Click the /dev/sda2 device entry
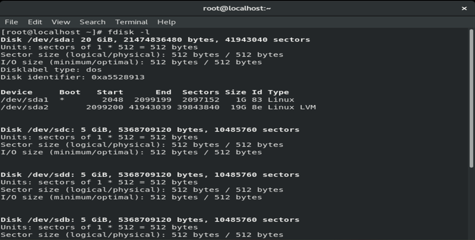Viewport: 475px width, 240px height. [24, 107]
